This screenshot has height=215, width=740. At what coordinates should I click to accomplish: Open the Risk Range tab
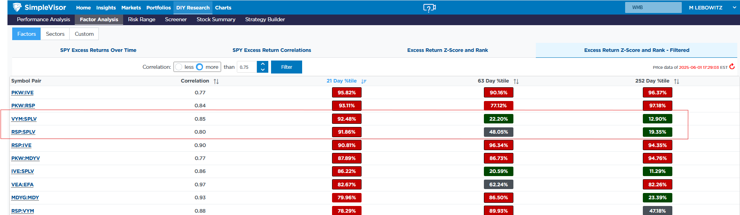click(x=142, y=19)
